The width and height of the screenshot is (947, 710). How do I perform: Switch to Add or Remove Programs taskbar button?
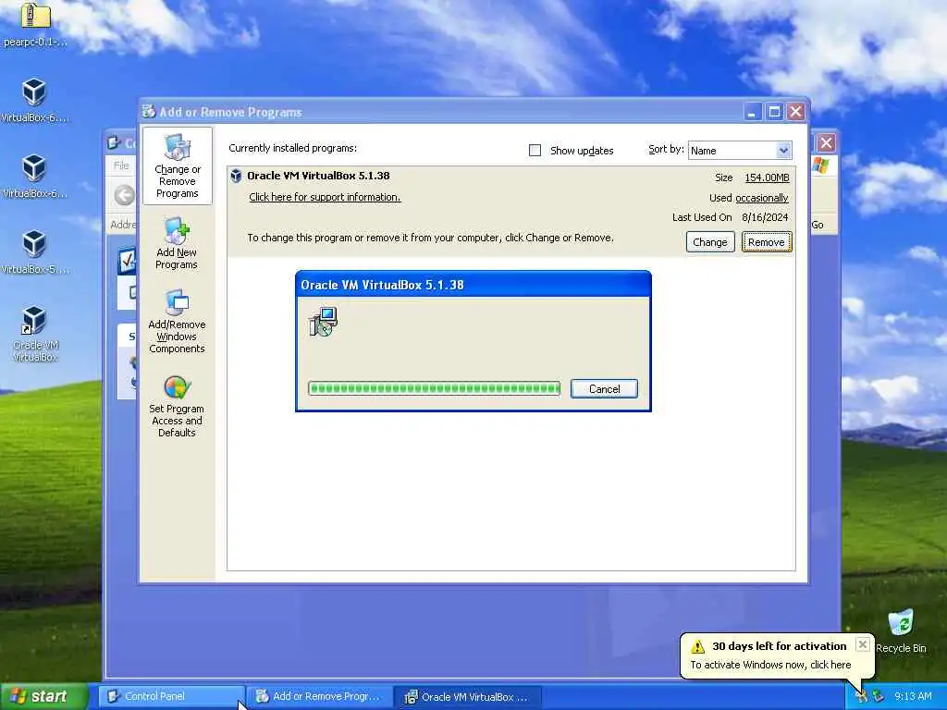[x=320, y=696]
